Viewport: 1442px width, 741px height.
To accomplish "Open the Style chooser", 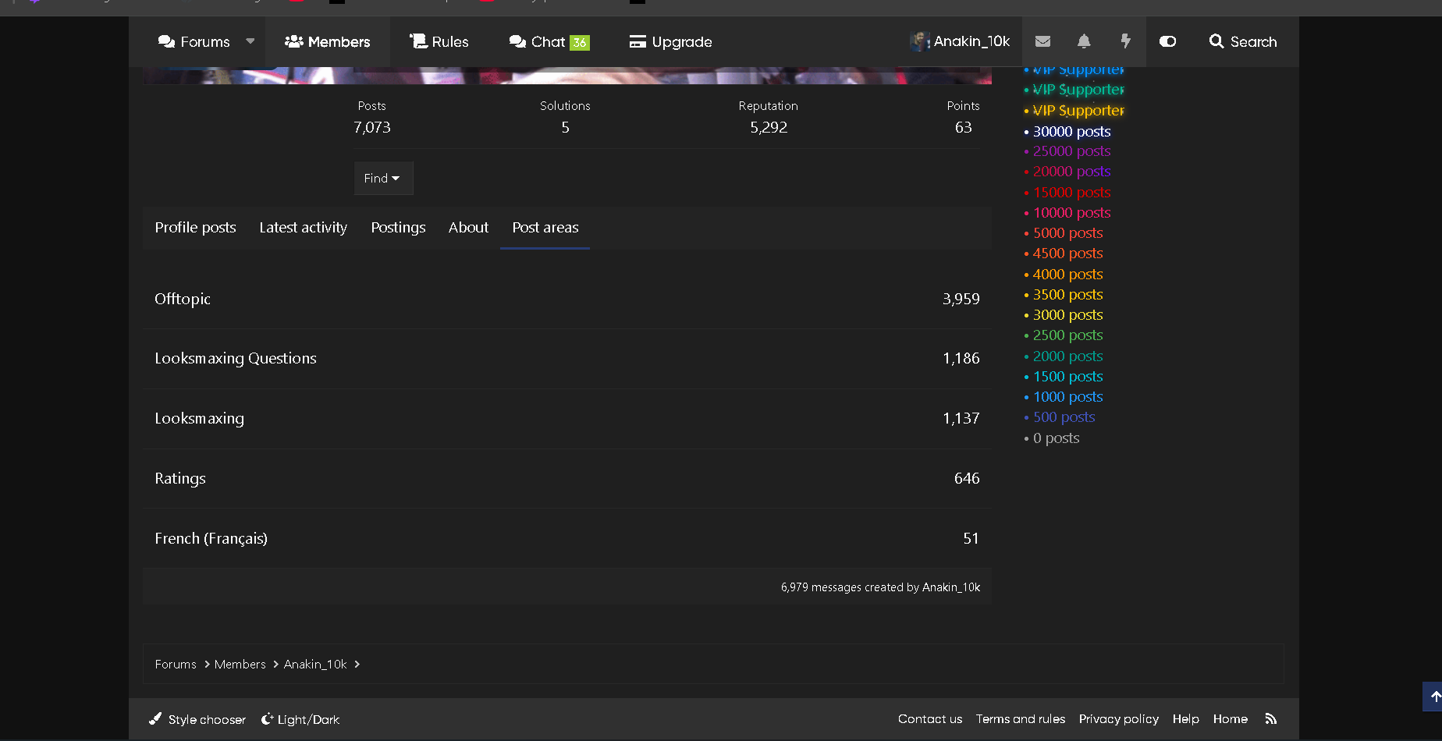I will (x=197, y=719).
